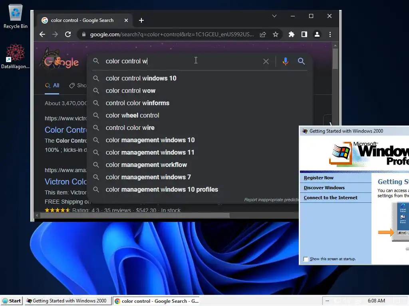409x306 pixels.
Task: Click the scroll-up arrow in Chrome
Action: [335, 46]
